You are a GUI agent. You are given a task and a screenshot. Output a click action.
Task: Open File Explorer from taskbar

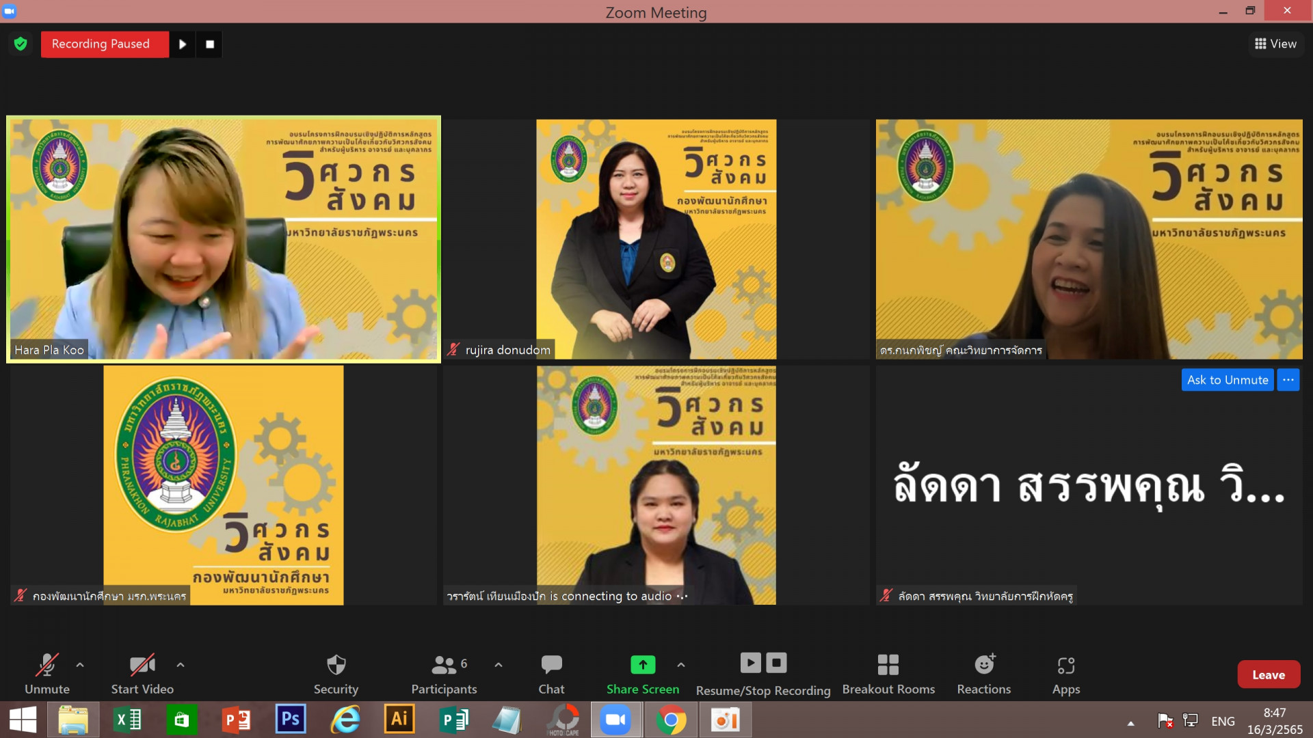pyautogui.click(x=73, y=720)
